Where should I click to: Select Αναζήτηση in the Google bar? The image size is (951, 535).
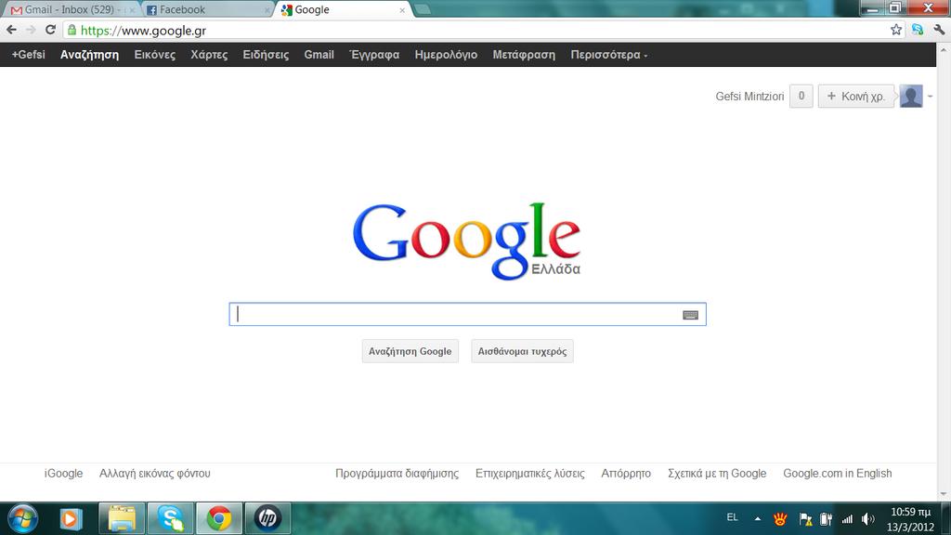[x=89, y=55]
